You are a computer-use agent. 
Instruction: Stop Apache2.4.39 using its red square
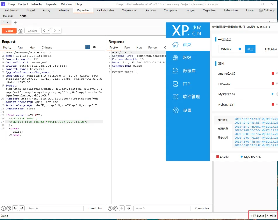[x=273, y=73]
